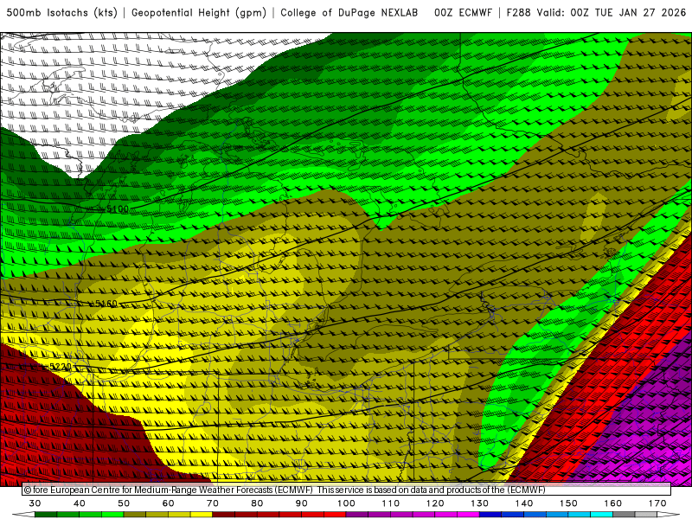Viewport: 692px width, 519px height.
Task: Click the 'Valid: 00Z TUE JAN 27 2026' text
Action: coord(611,13)
